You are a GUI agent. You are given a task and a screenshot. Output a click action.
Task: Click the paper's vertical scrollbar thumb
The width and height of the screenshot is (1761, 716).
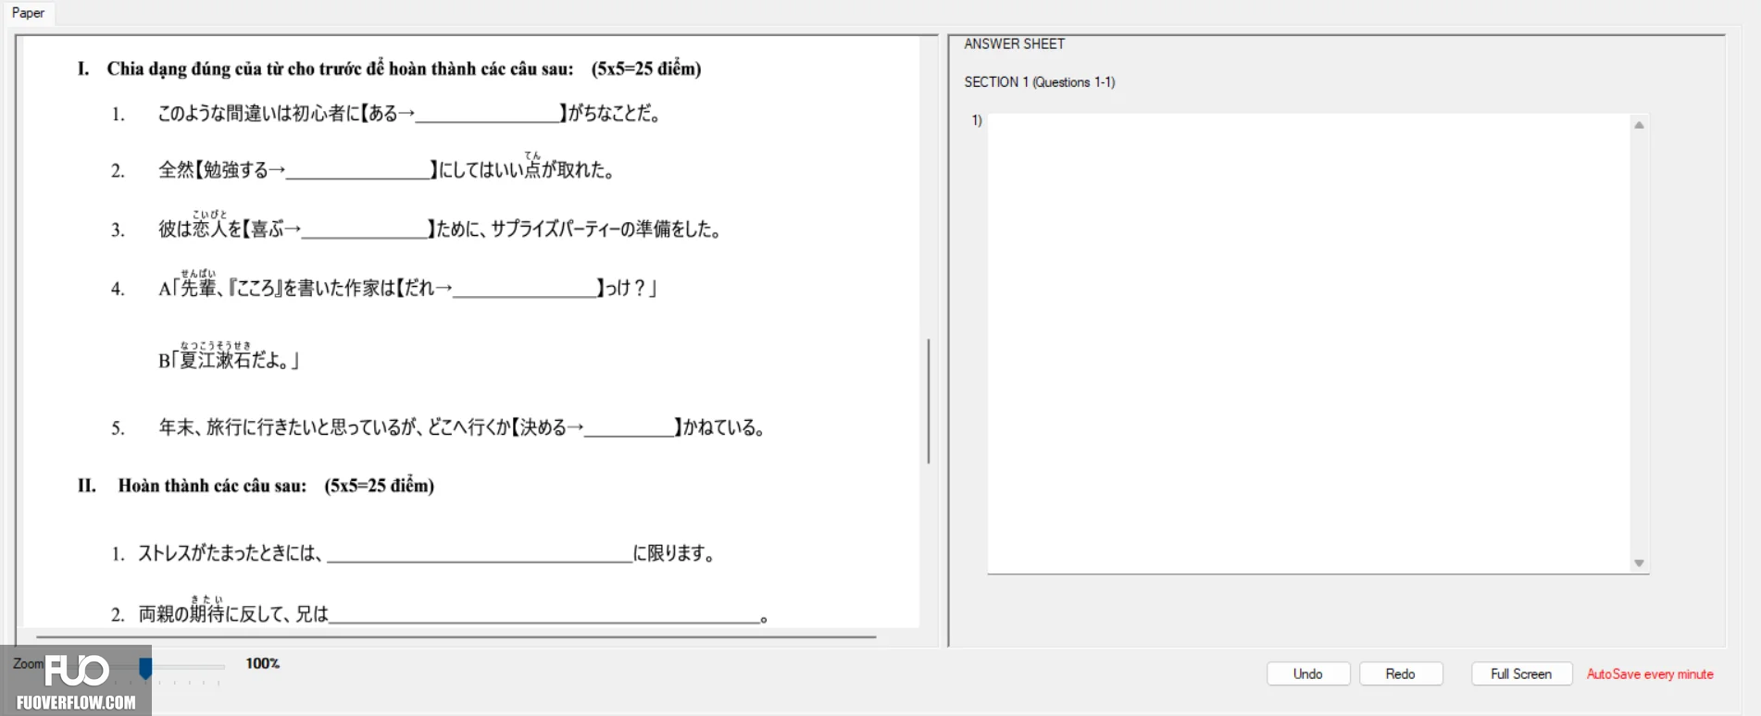click(928, 401)
